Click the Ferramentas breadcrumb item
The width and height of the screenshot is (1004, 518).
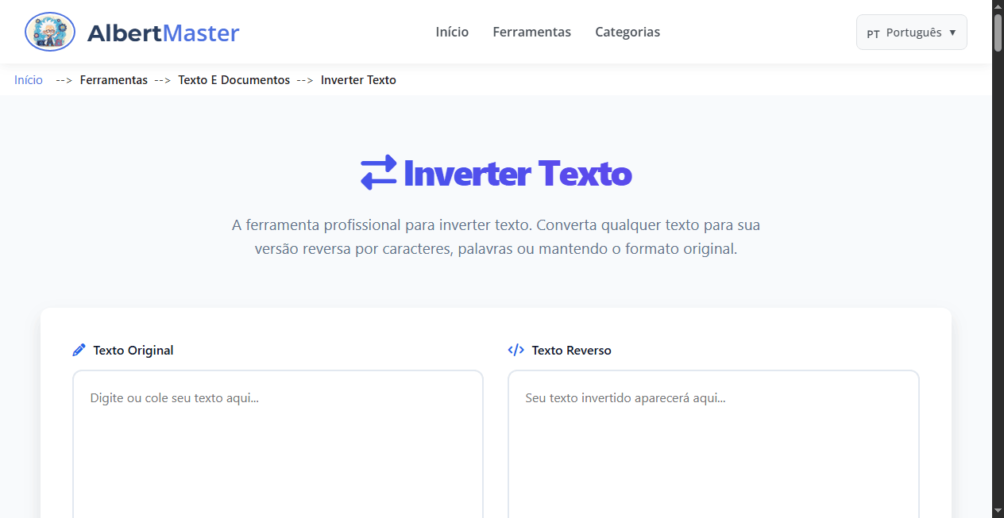[x=114, y=79]
